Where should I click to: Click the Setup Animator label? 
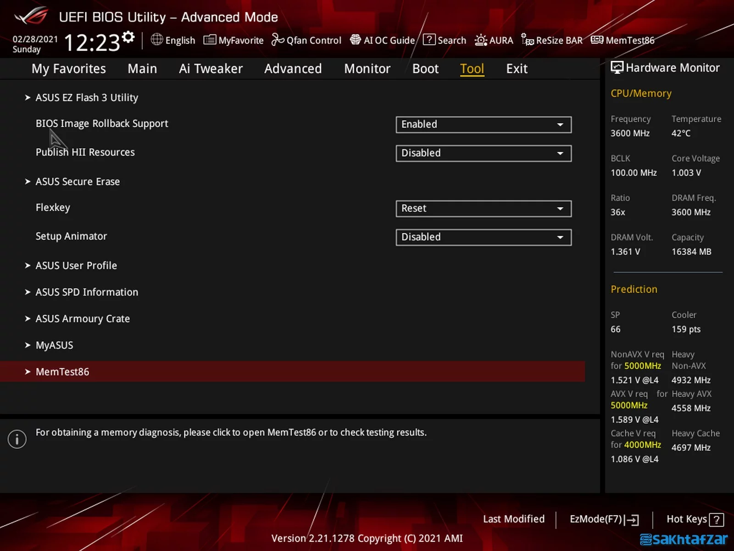pyautogui.click(x=71, y=236)
